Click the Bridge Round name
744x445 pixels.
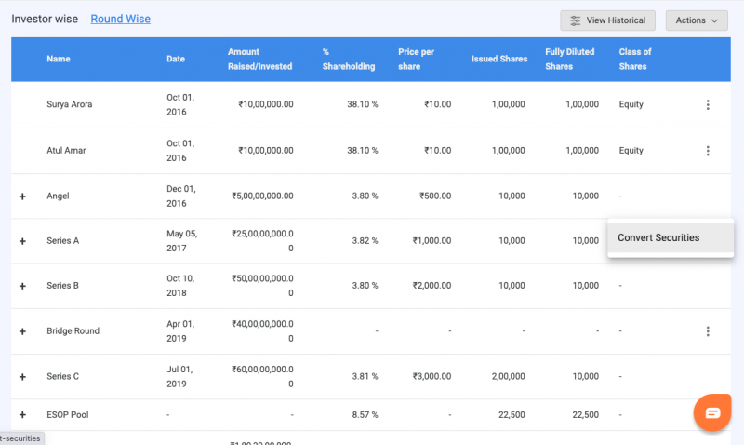pos(73,331)
